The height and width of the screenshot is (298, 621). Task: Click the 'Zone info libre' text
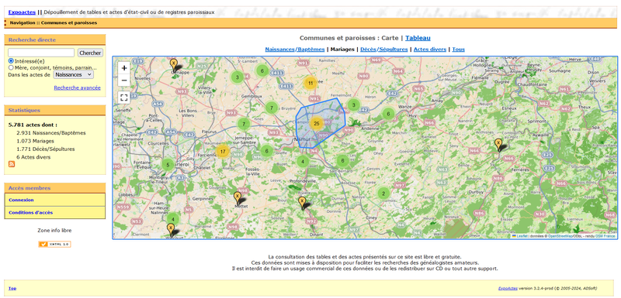[x=54, y=230]
